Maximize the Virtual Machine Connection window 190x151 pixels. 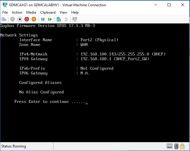click(x=169, y=5)
